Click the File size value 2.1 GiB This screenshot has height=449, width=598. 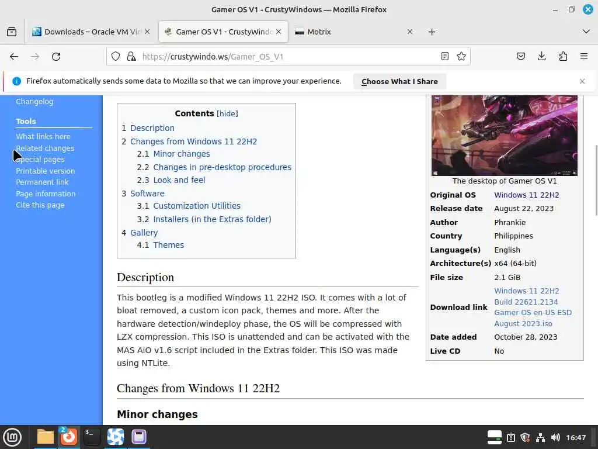click(x=507, y=278)
